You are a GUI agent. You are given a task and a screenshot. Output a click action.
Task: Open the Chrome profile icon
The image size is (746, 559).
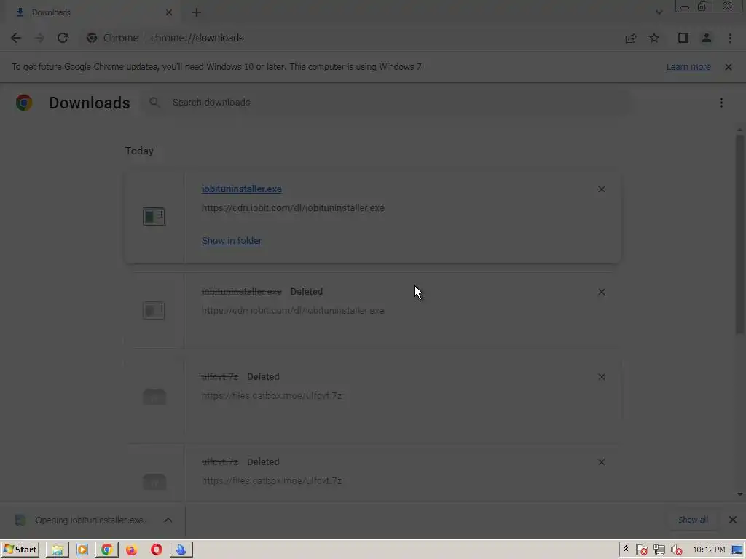707,38
